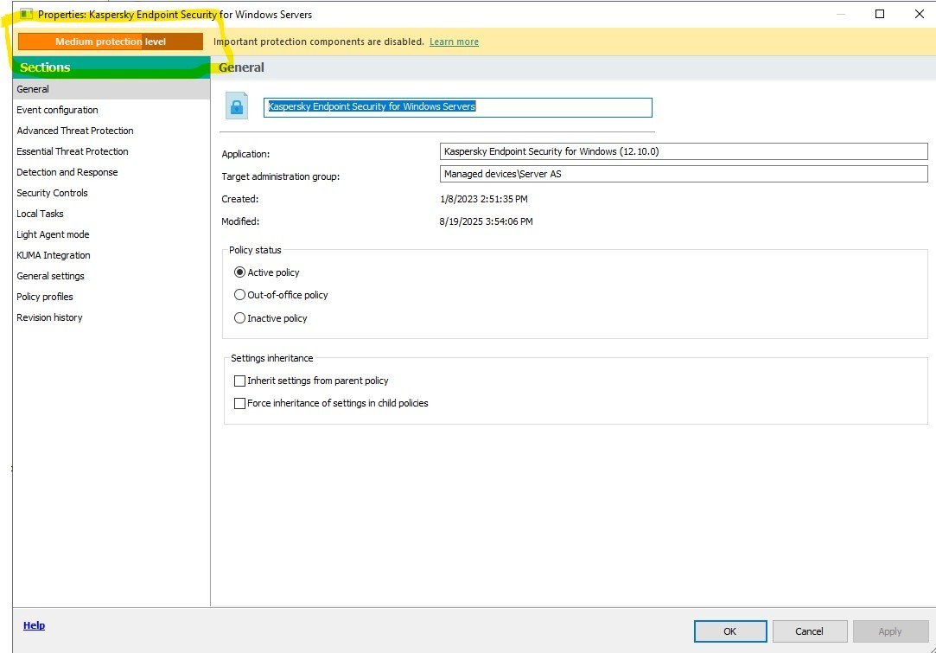Click the Cancel button
This screenshot has height=653, width=936.
point(810,631)
